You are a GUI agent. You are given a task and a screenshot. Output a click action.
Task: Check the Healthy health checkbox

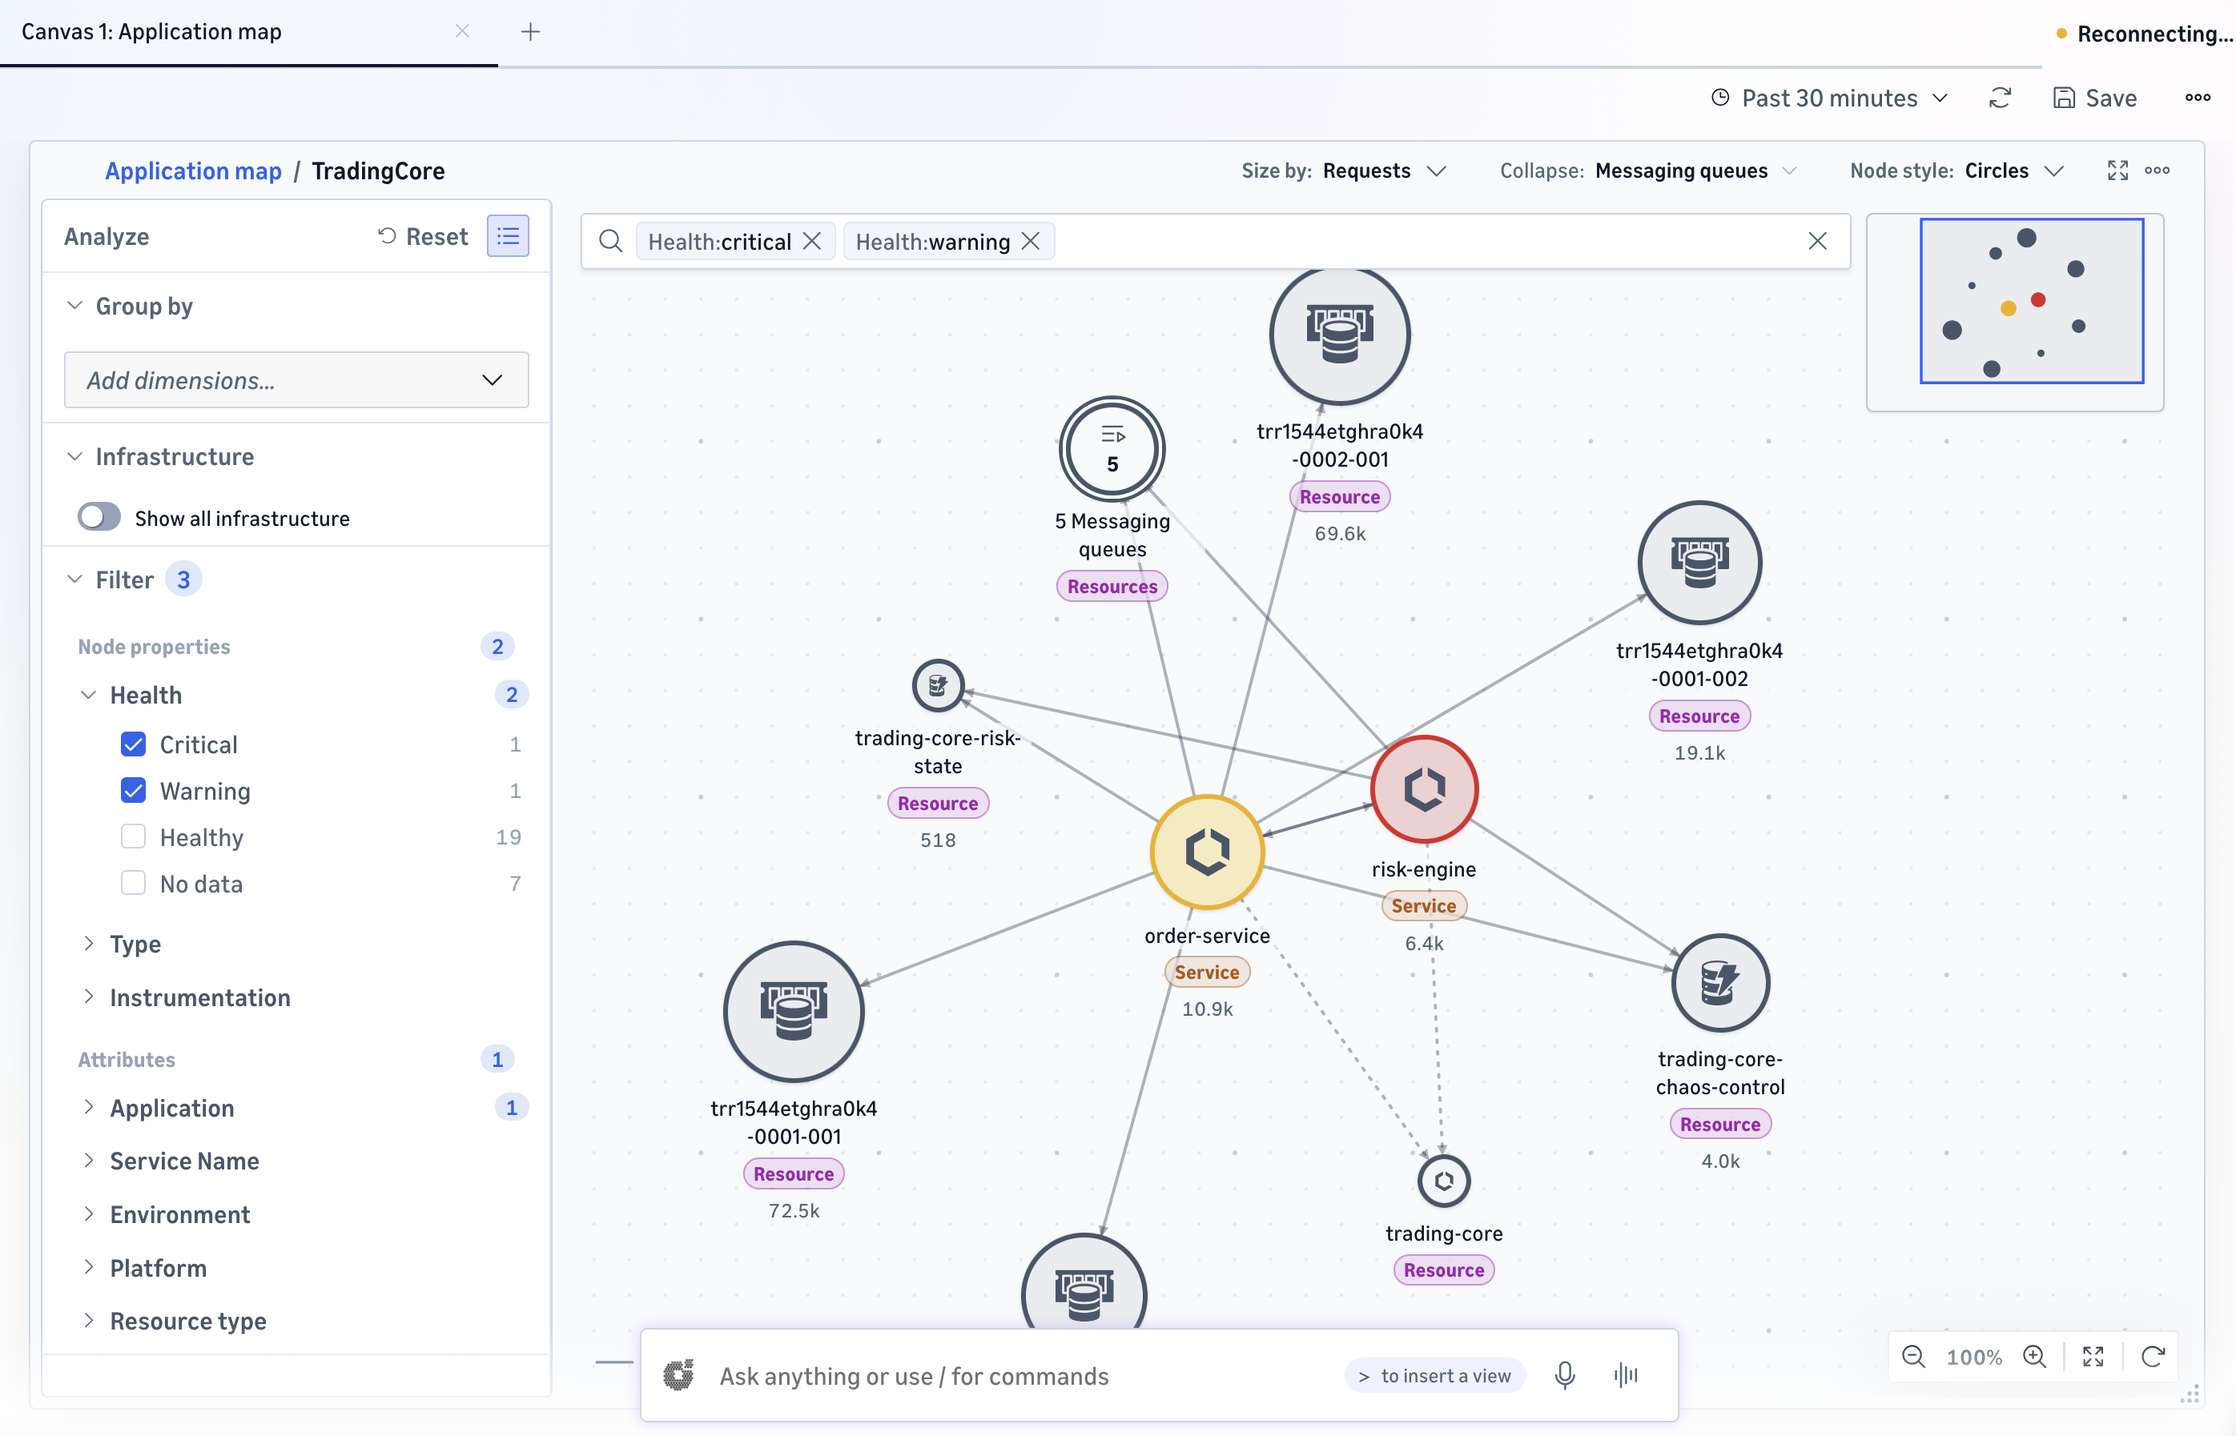pyautogui.click(x=134, y=836)
